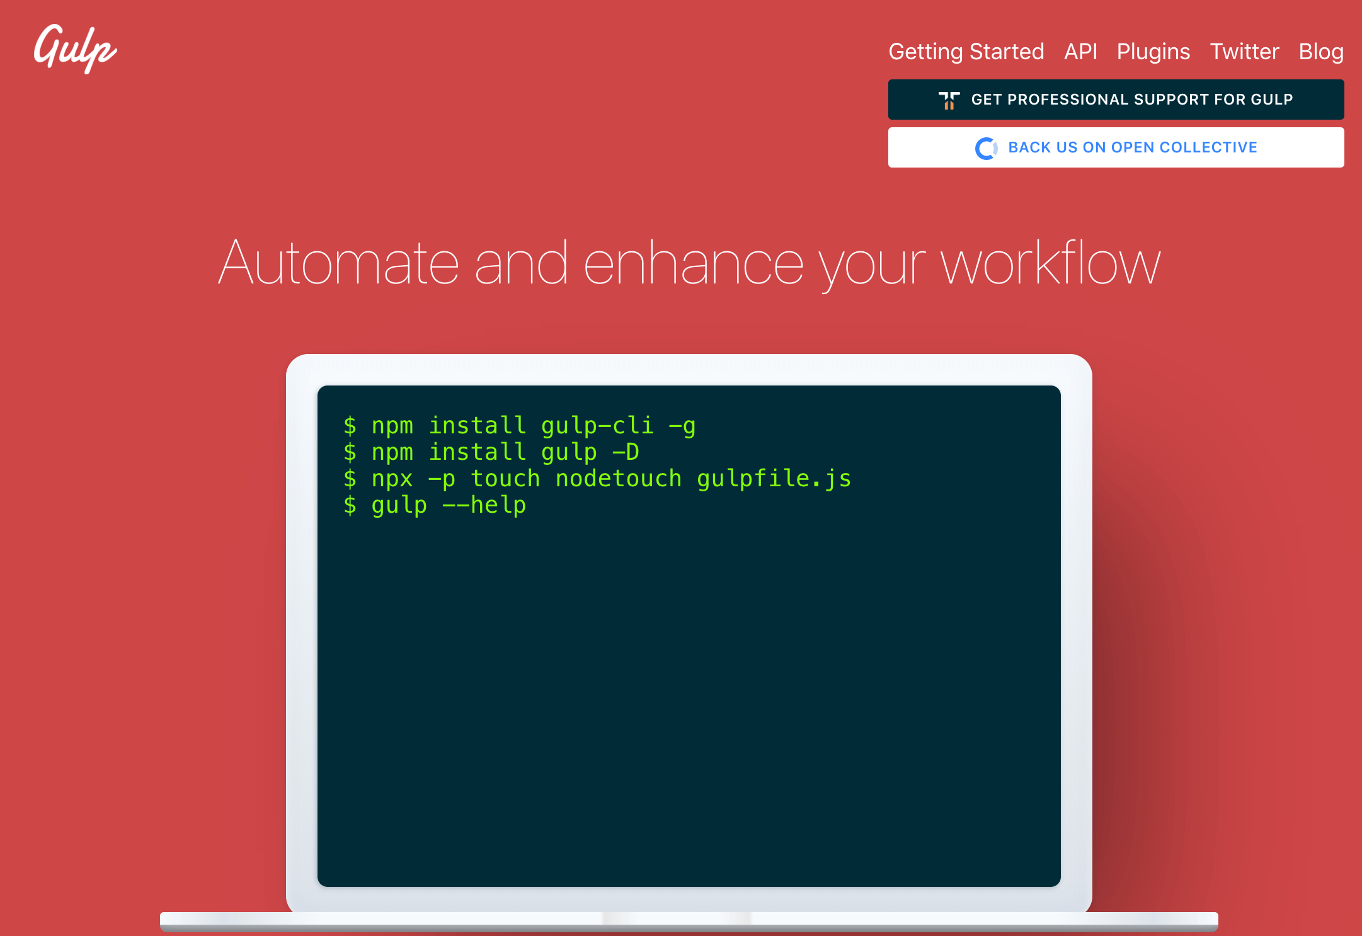Click the 'gulpfile.js' text in terminal
1362x936 pixels.
click(774, 479)
